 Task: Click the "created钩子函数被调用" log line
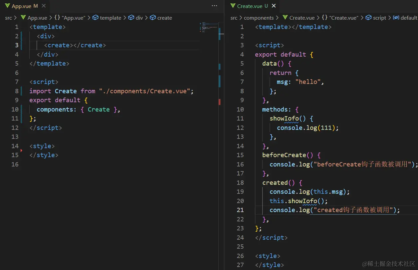pos(335,210)
